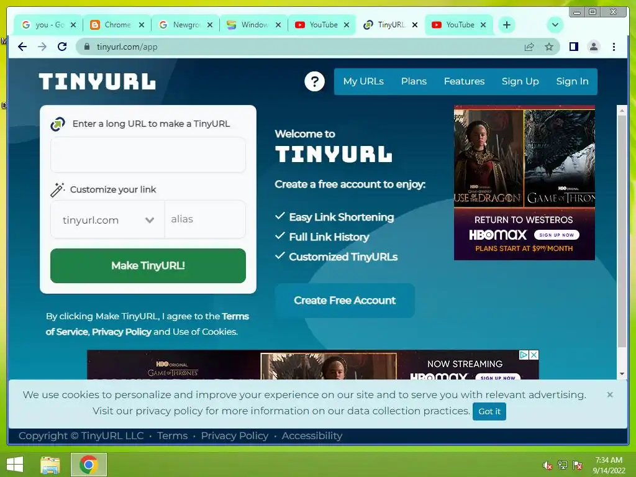The height and width of the screenshot is (477, 636).
Task: Dismiss the cookie notice with the X
Action: coord(610,394)
